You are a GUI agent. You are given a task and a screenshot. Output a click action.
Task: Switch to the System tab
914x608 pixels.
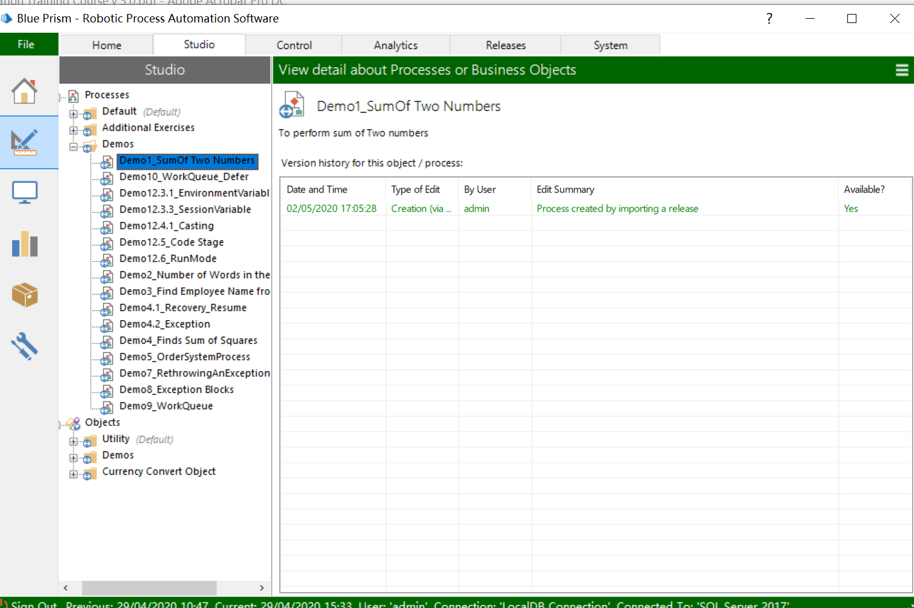point(610,45)
